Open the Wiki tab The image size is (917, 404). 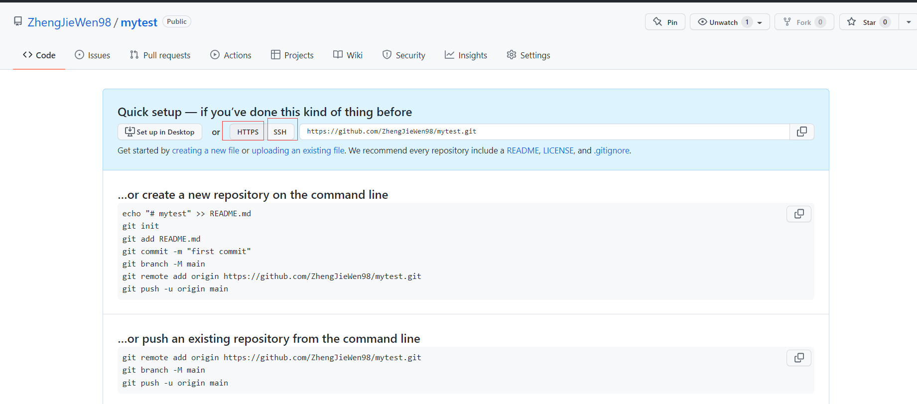point(348,55)
